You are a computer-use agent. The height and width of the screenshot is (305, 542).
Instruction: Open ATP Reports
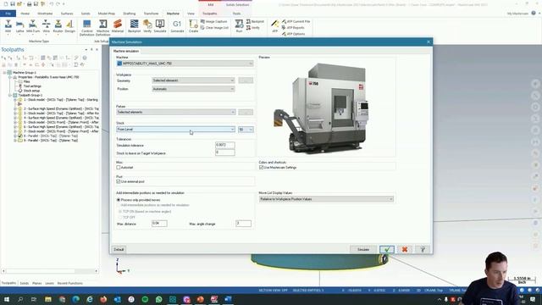click(293, 28)
